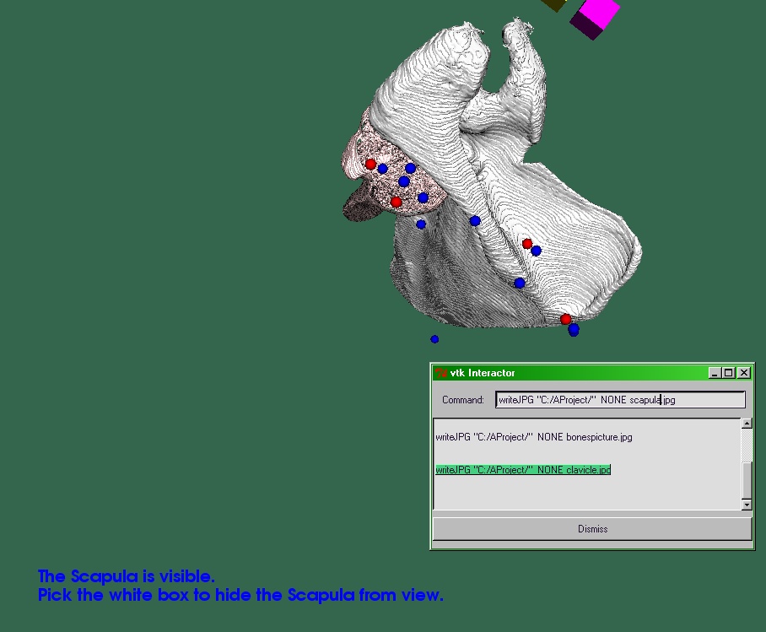Pick the dark olive box at top edge

(553, 4)
